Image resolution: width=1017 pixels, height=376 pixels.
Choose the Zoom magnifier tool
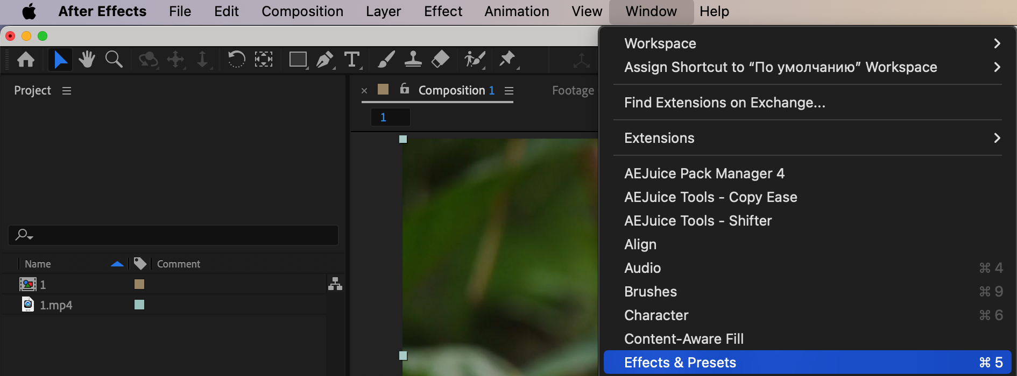point(114,59)
